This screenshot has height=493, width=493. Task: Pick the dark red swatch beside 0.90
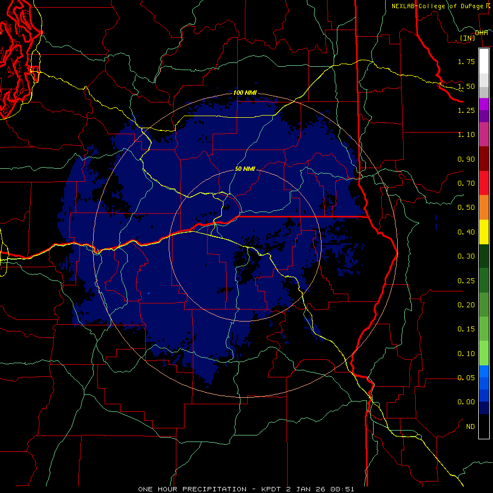(x=484, y=158)
